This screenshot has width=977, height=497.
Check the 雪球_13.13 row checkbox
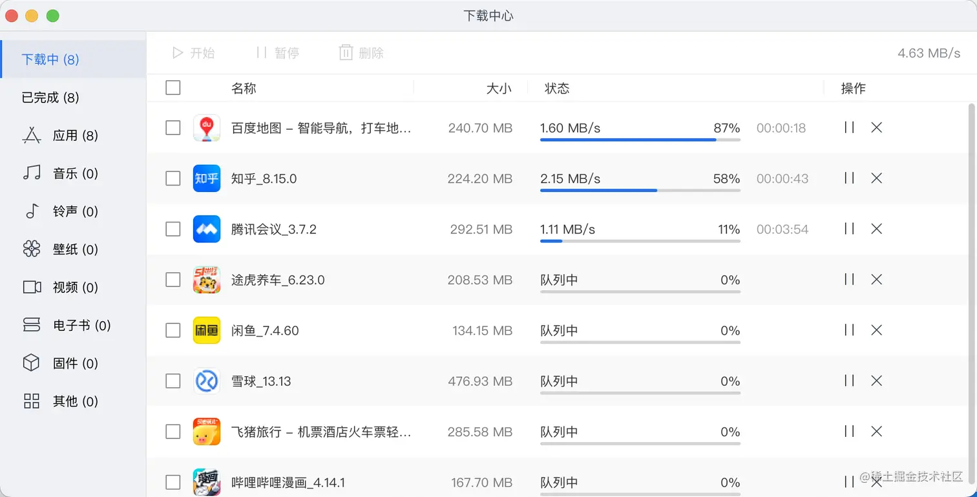tap(173, 381)
